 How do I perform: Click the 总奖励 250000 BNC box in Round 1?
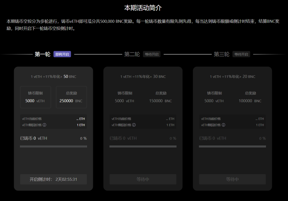(71, 97)
